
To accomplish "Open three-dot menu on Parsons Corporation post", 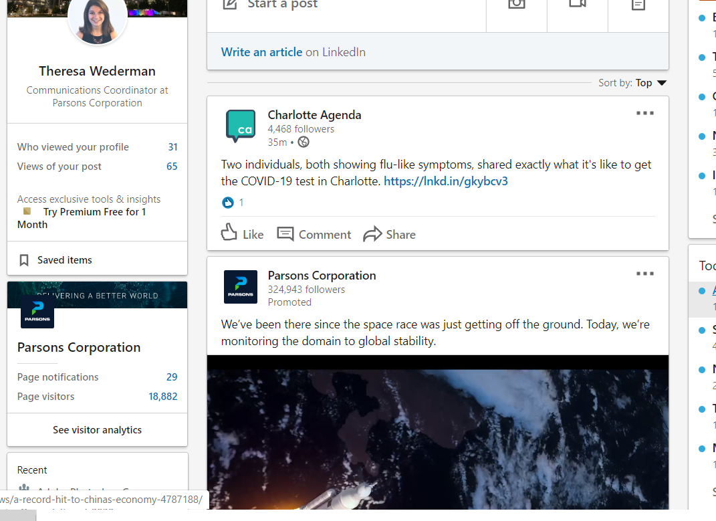I will click(644, 274).
